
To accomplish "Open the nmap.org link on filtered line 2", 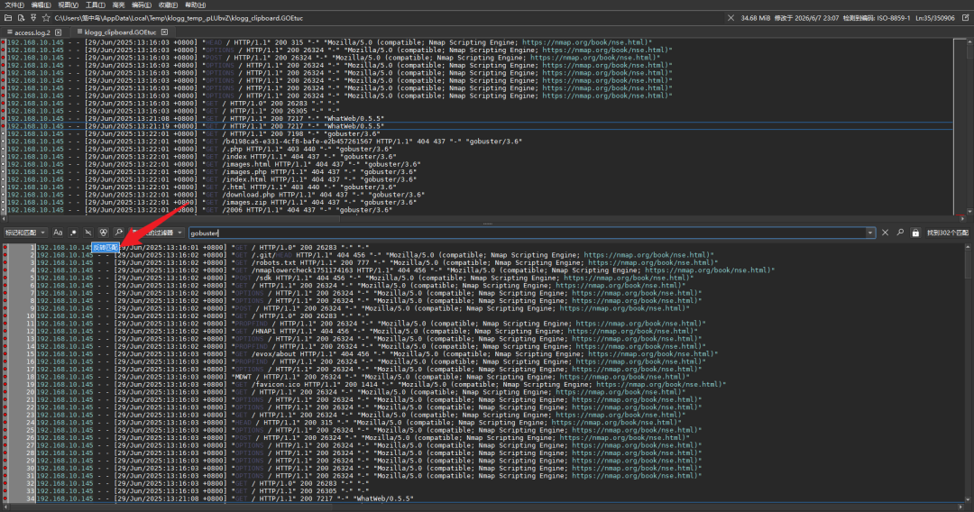I will tap(648, 255).
